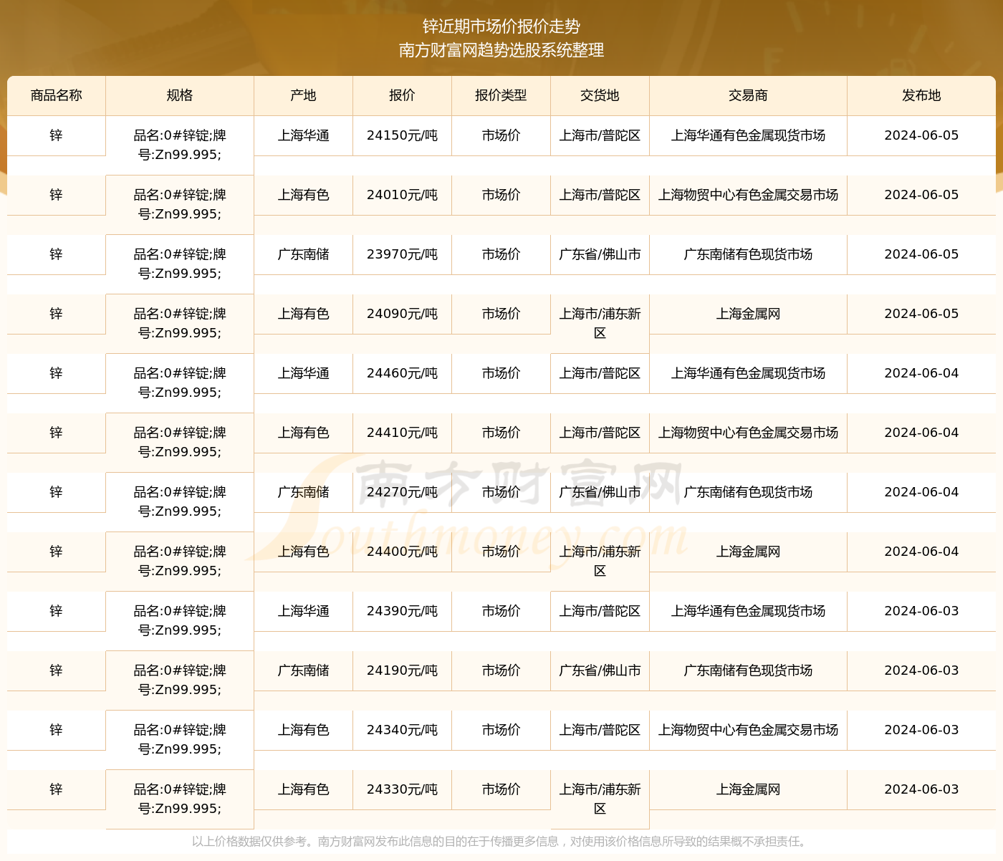
Task: Click 锌 name cell in 24190元 row
Action: (x=57, y=670)
